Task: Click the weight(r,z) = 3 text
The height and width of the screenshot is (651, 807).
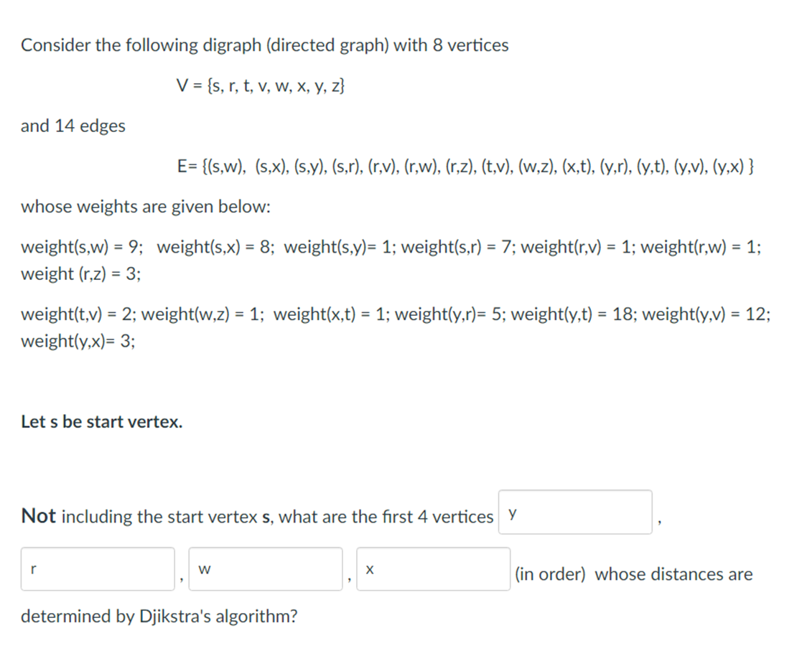Action: (81, 273)
